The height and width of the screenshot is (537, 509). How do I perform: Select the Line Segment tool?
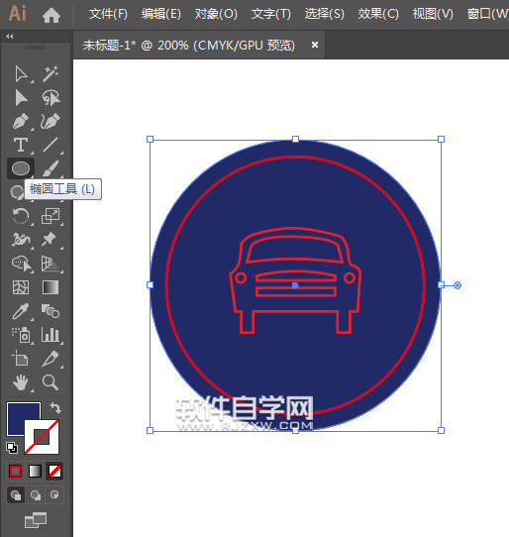click(x=51, y=145)
